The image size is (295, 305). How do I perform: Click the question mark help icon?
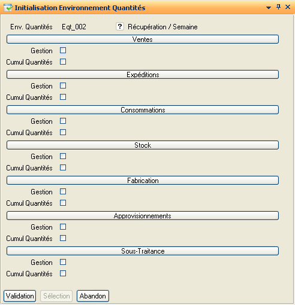tap(120, 26)
